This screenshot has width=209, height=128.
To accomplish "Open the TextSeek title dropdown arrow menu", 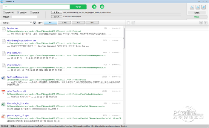I will click(13, 1).
